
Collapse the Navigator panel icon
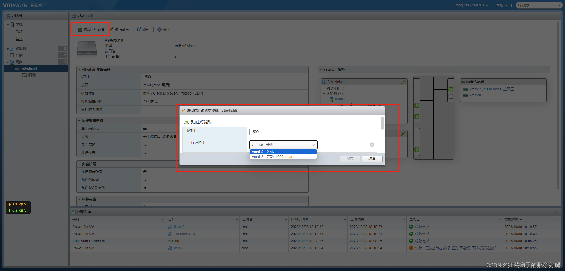point(64,16)
